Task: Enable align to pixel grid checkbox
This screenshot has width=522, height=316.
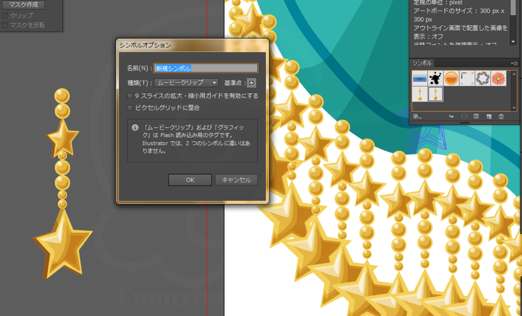Action: tap(130, 108)
